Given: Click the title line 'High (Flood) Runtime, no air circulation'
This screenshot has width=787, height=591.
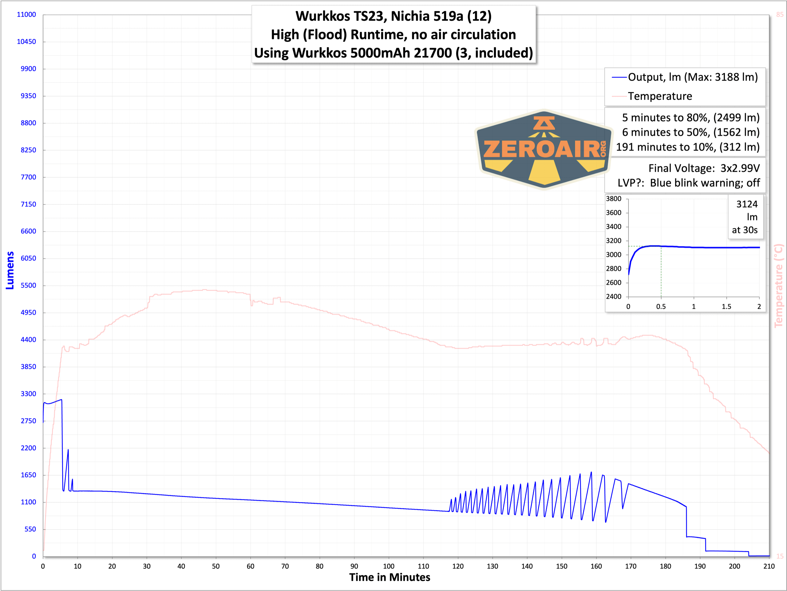Looking at the screenshot, I should click(393, 34).
